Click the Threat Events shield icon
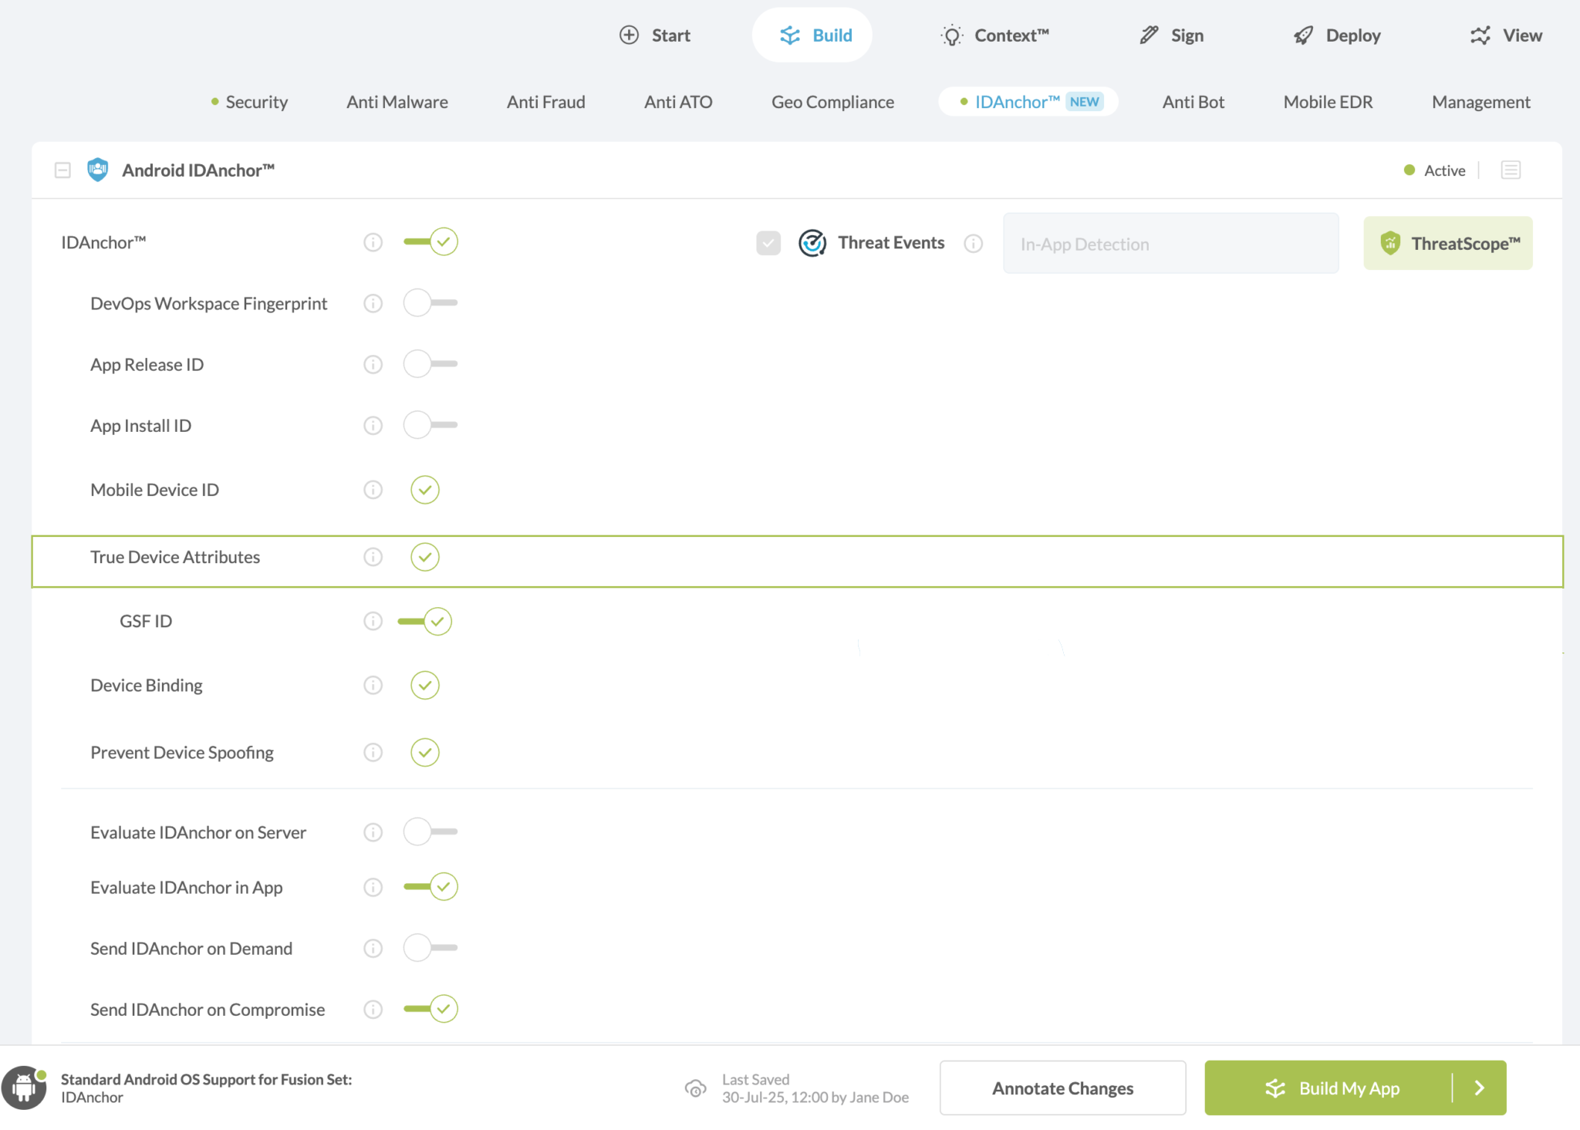 (x=812, y=242)
